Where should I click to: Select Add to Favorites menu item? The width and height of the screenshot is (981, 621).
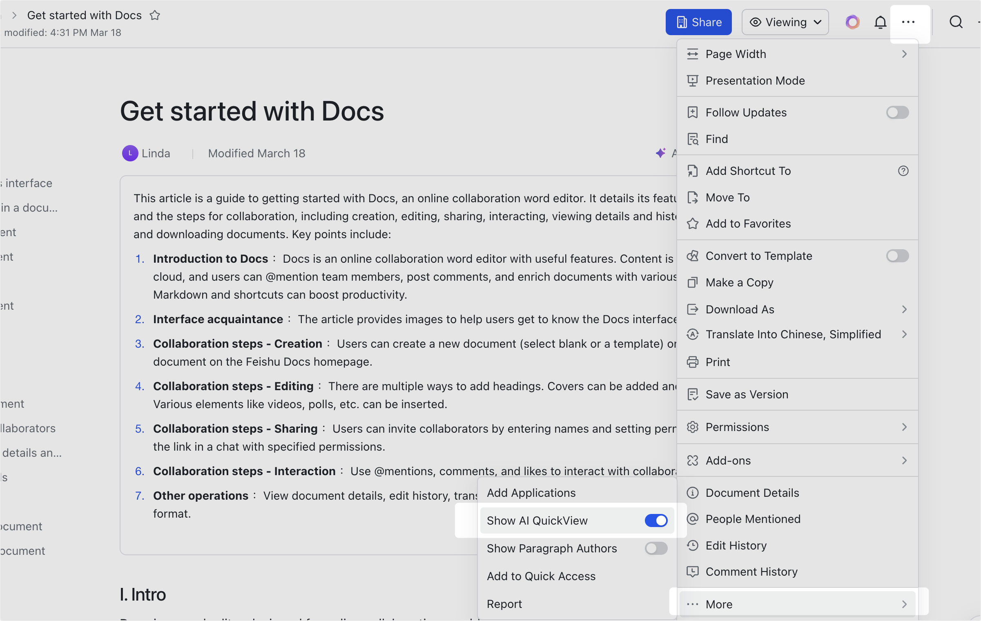click(797, 223)
